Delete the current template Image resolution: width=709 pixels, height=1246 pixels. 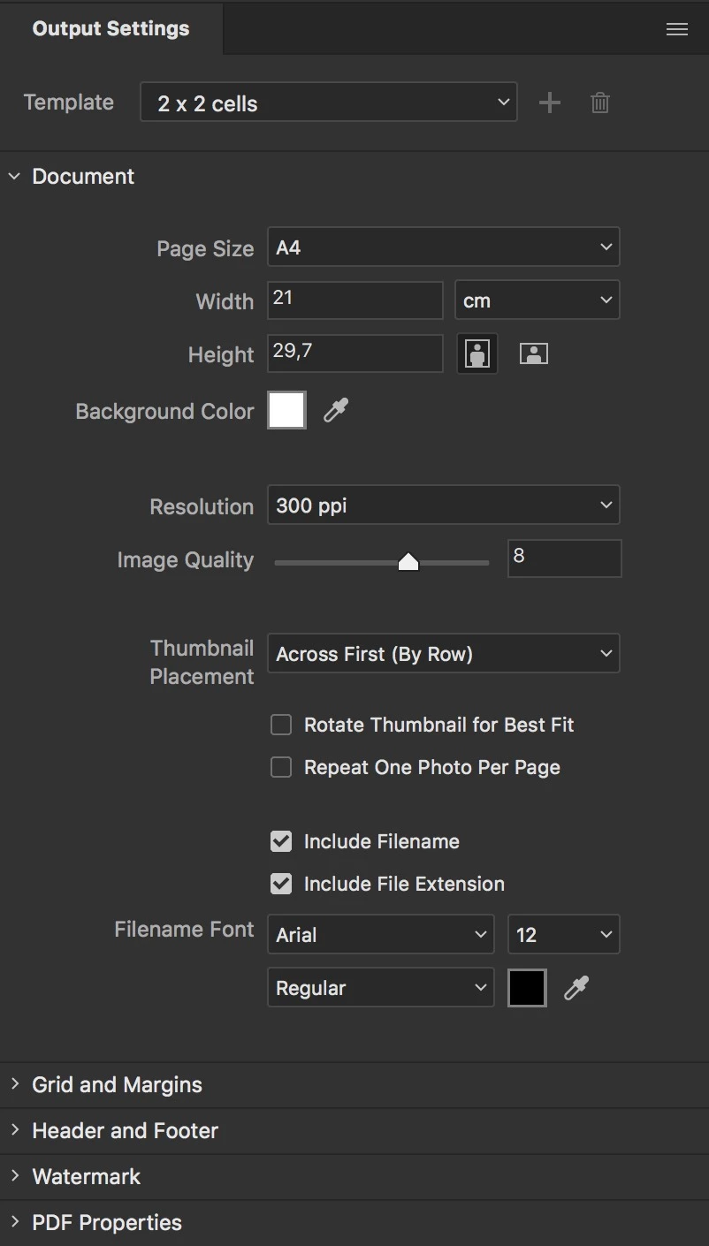[x=600, y=103]
